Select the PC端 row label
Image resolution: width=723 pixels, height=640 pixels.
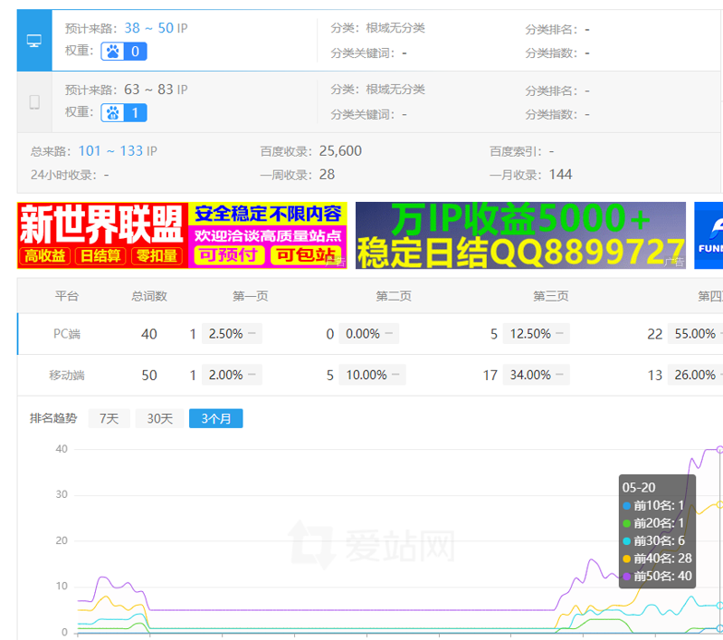67,334
